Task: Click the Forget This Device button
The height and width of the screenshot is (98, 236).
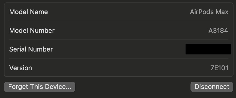Action: 40,87
